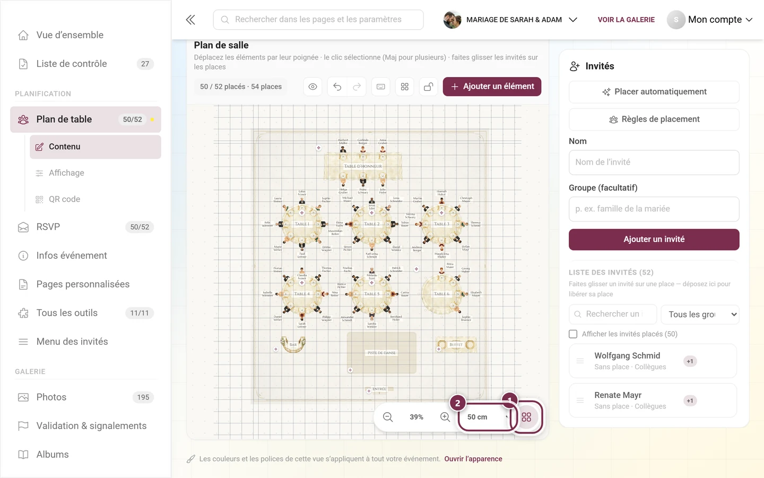Click the redo arrow icon

click(357, 87)
